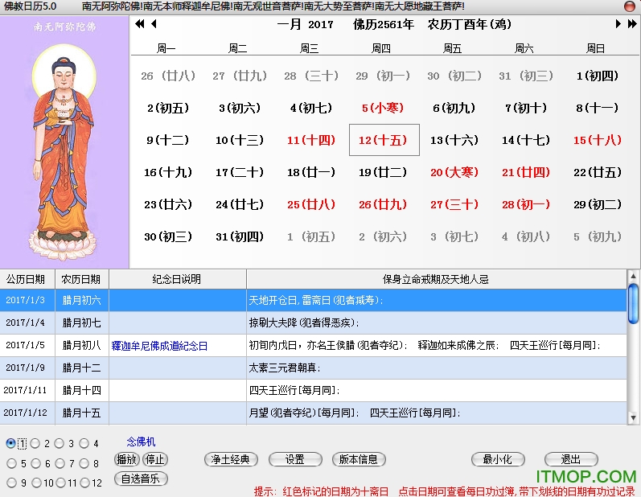The width and height of the screenshot is (641, 497).
Task: Select music track radio button 9
Action: point(11,483)
